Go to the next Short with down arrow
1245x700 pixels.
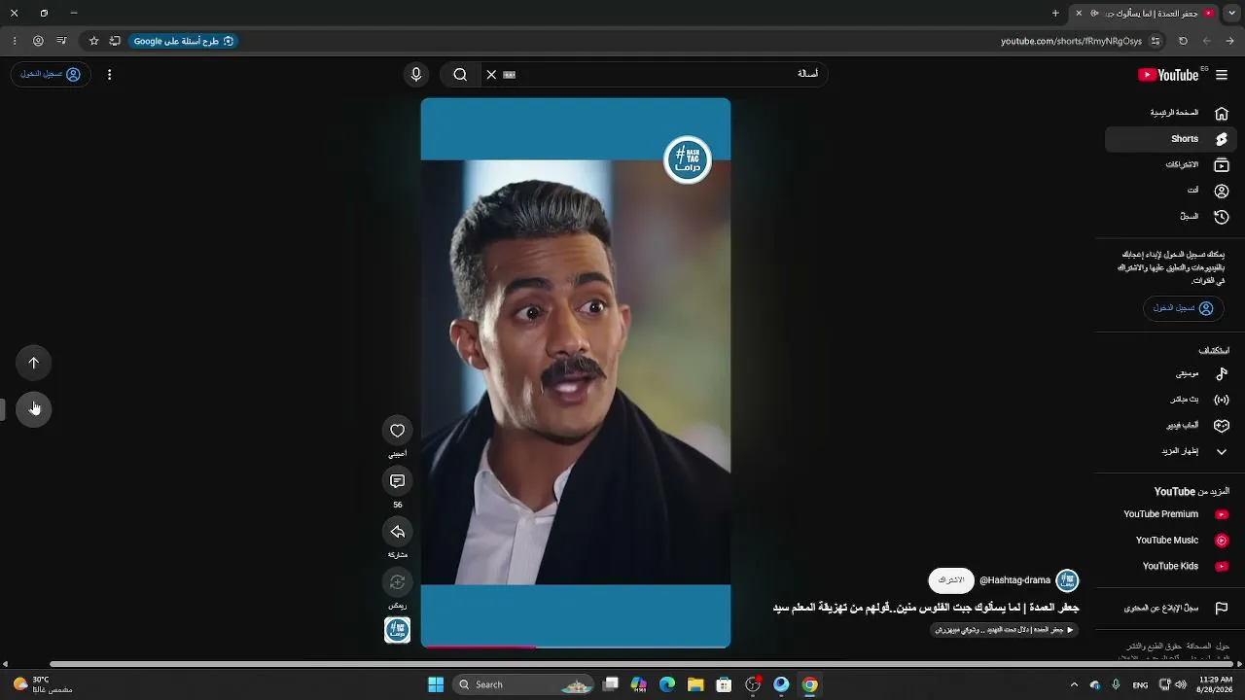pos(34,408)
